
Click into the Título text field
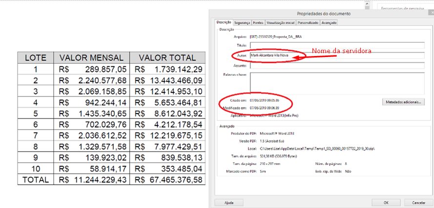(336, 46)
